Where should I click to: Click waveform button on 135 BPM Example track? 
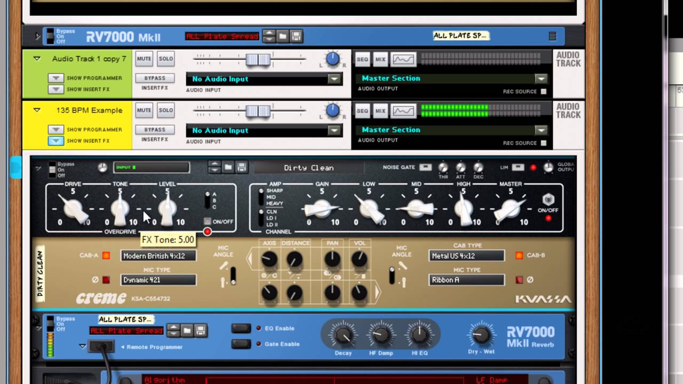pos(403,111)
